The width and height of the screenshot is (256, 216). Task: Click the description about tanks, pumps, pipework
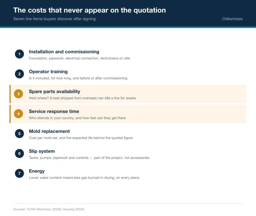pyautogui.click(x=89, y=158)
